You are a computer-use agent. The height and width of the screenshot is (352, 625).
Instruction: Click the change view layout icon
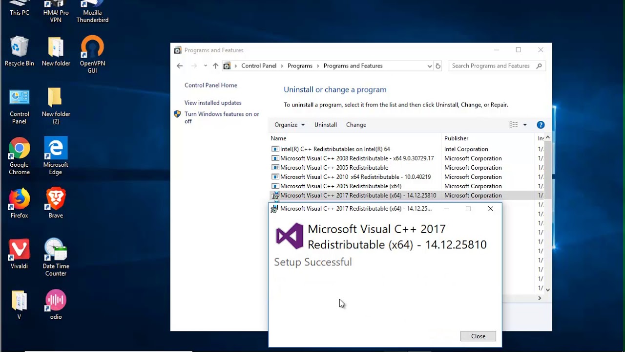coord(514,125)
